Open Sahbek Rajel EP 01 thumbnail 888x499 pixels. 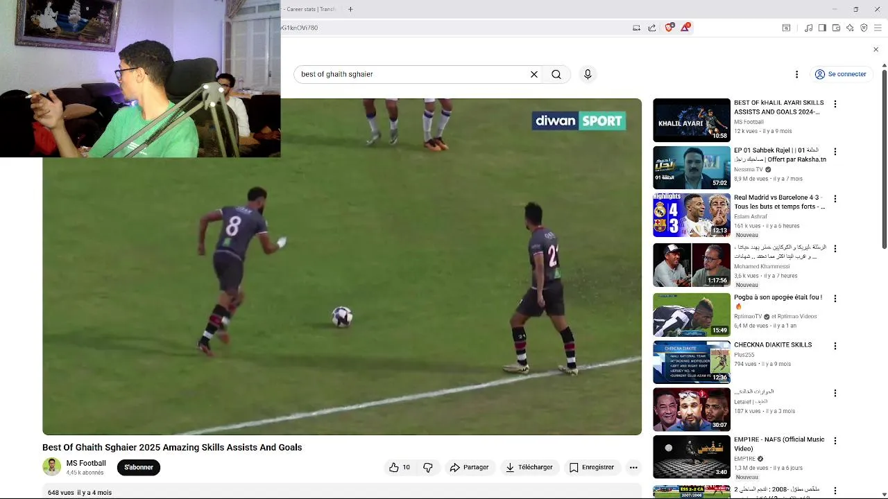pyautogui.click(x=692, y=167)
